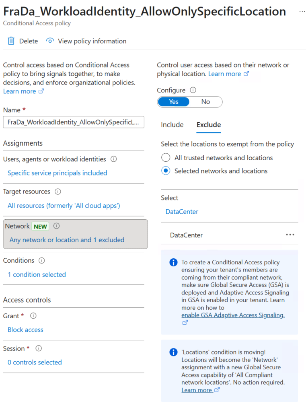
Task: Click info icon next to Configure
Action: point(193,90)
